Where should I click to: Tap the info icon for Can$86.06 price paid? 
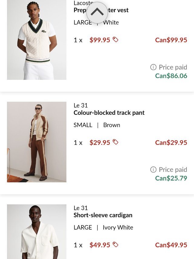point(153,67)
